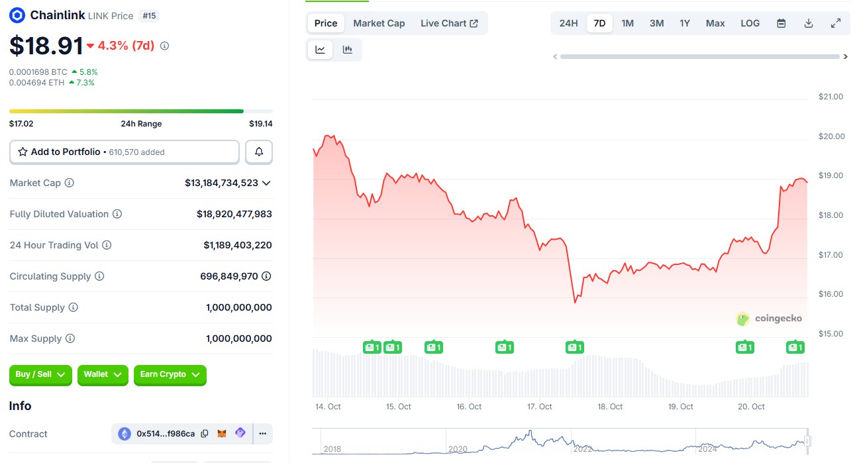Click the MetaMask fox icon

[223, 434]
